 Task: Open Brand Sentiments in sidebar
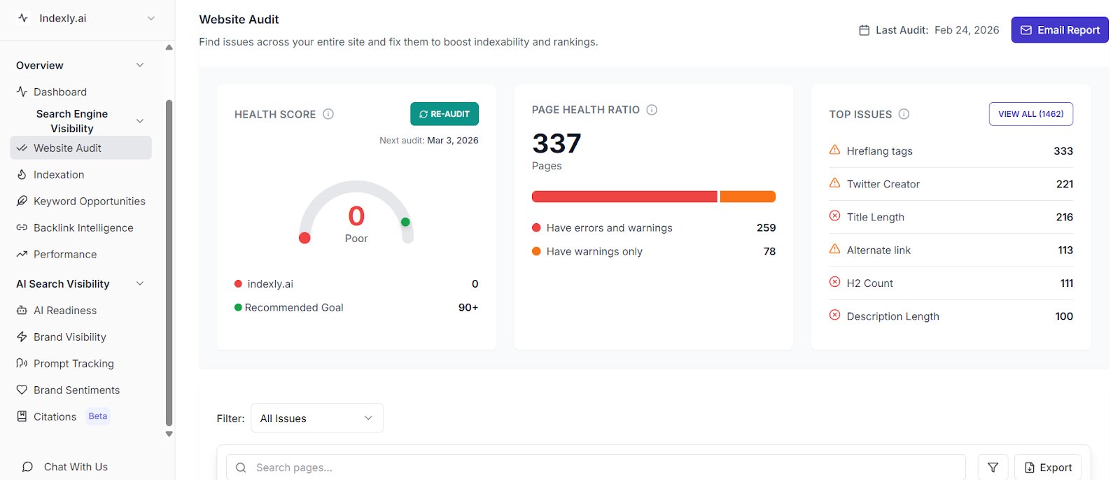[x=76, y=390]
